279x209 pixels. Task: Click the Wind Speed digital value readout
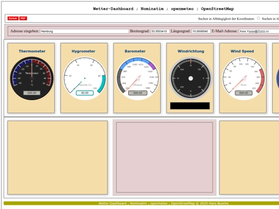tap(243, 93)
